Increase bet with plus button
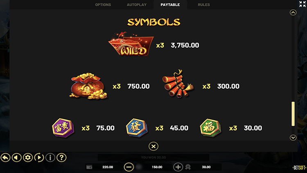Screen dimensions: 307x173 click(x=178, y=167)
